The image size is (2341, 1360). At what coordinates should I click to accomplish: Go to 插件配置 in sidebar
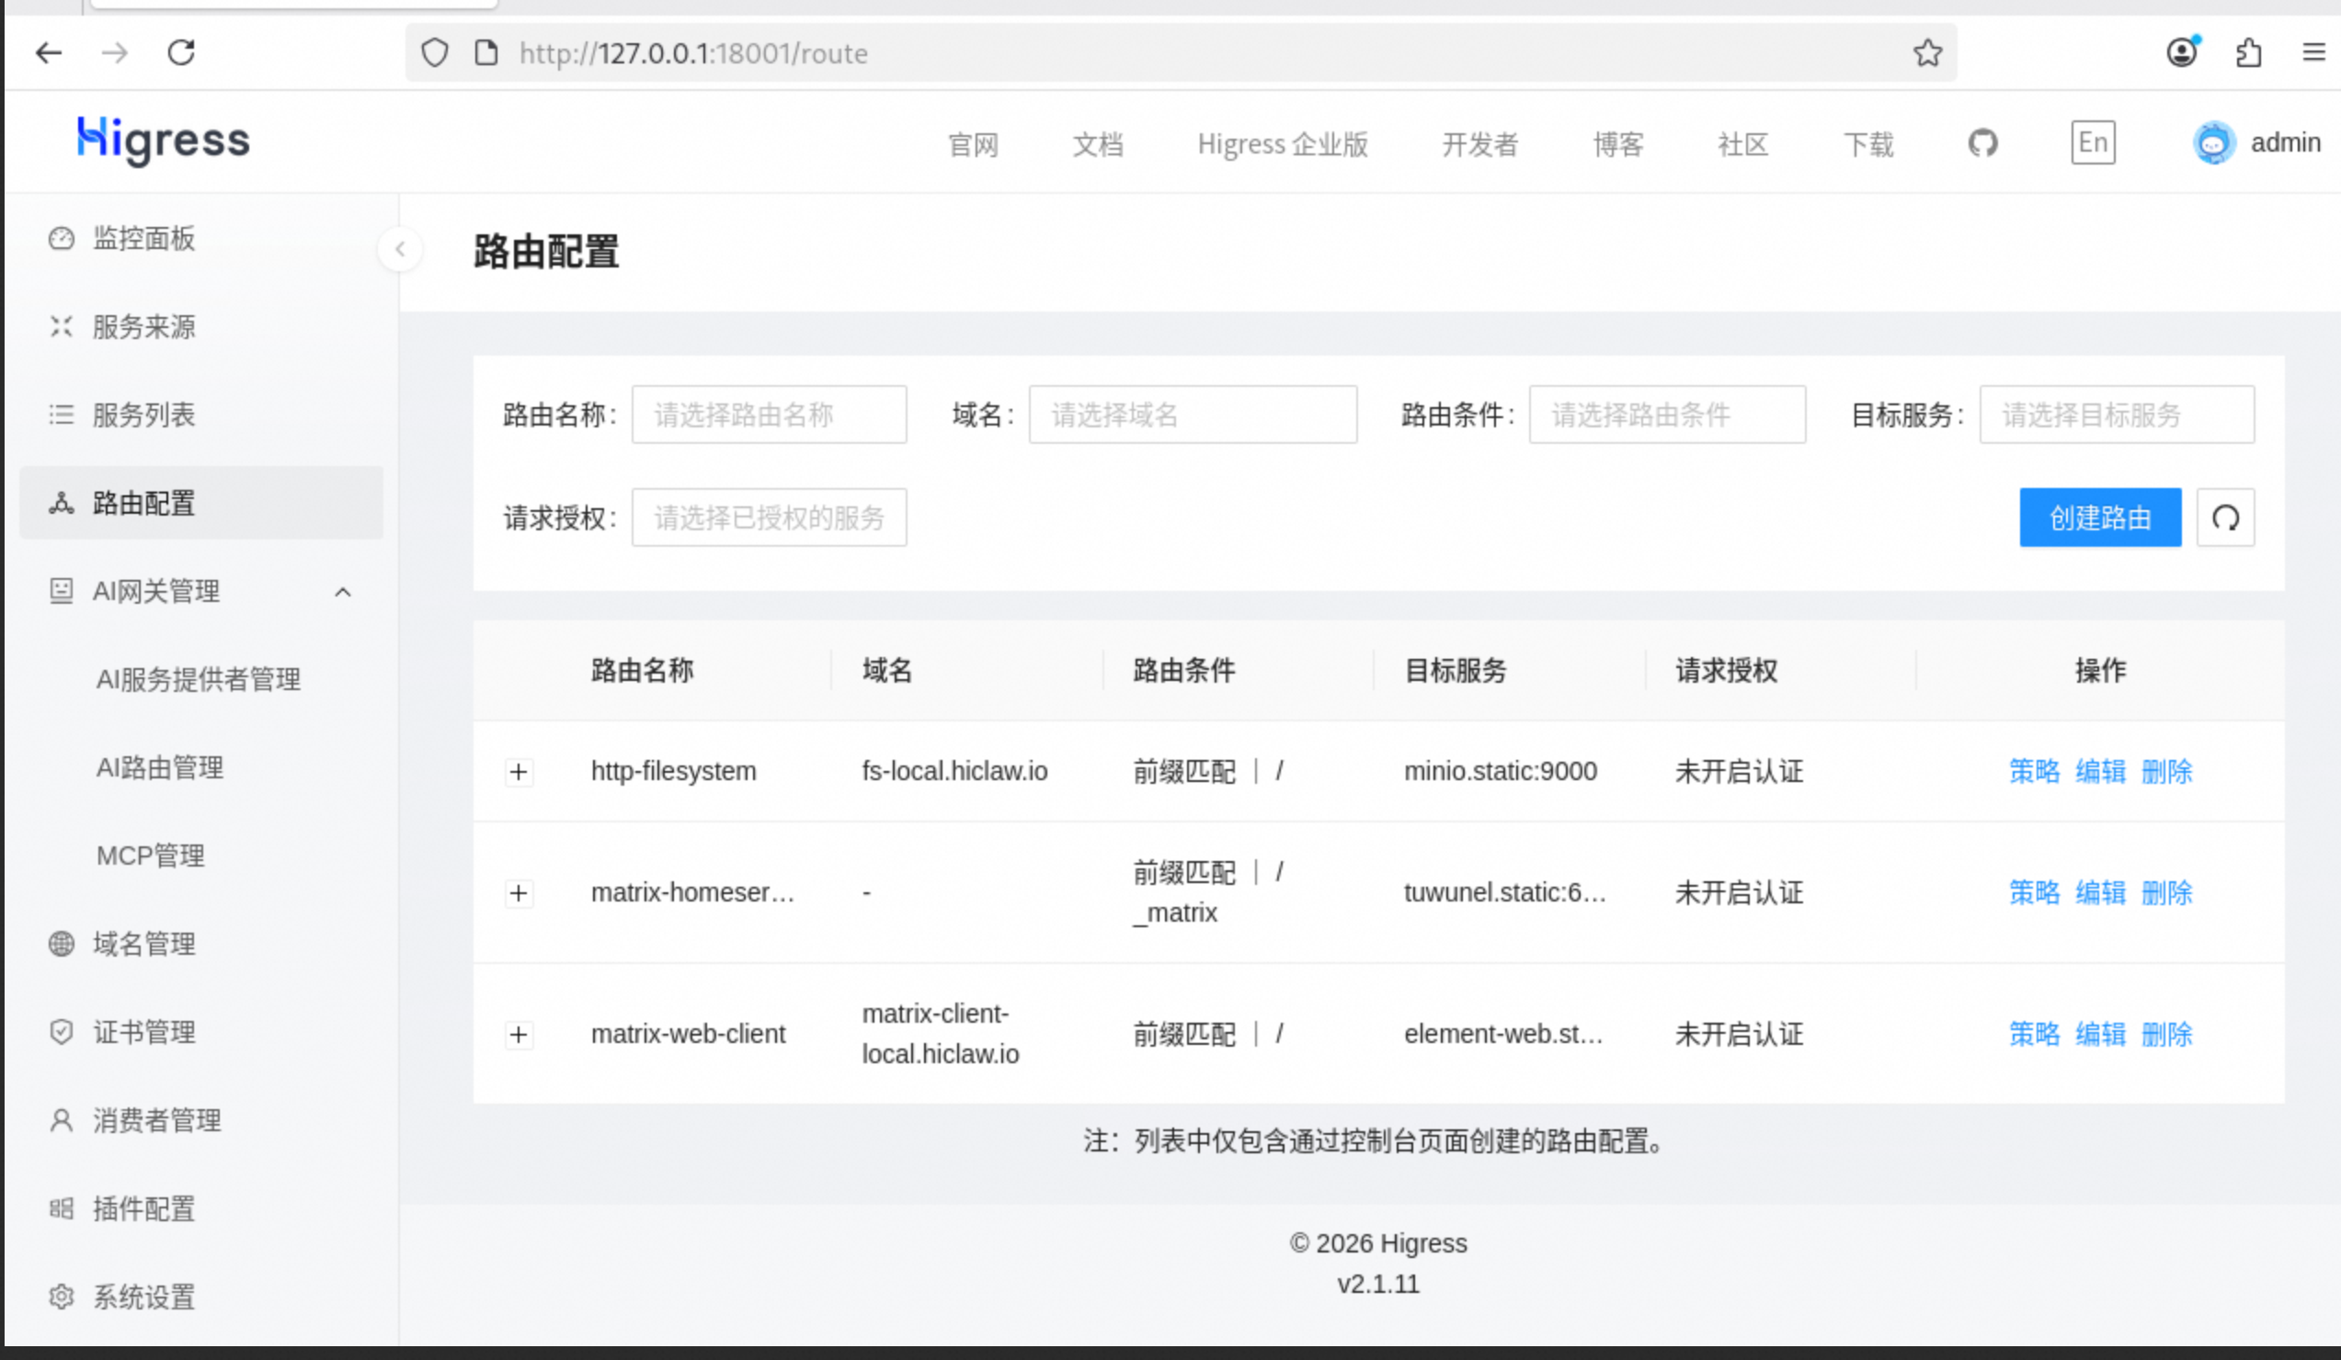point(144,1208)
